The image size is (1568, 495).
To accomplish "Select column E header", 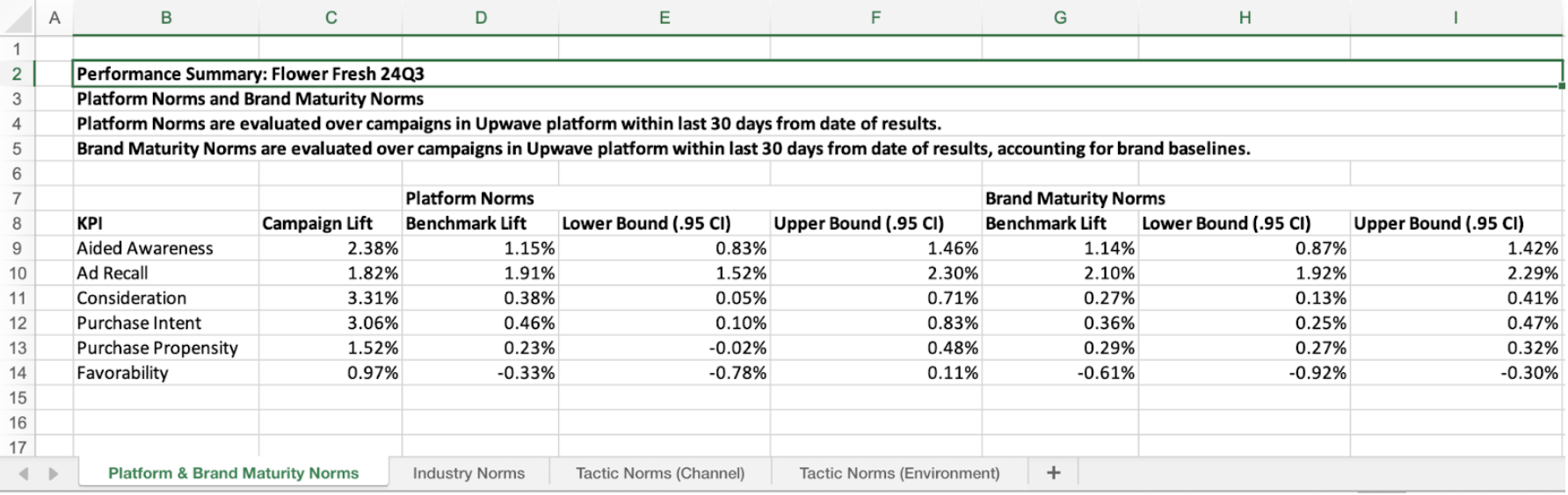I will point(664,17).
